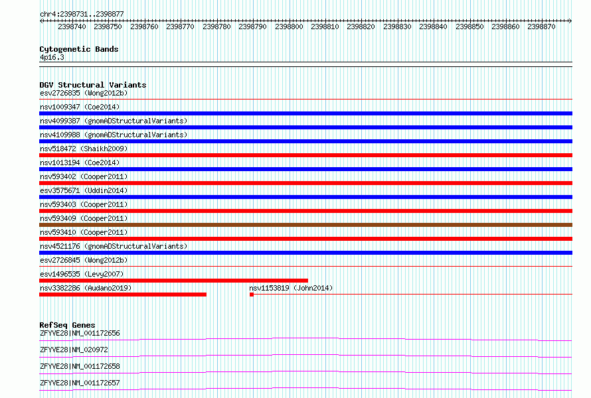The width and height of the screenshot is (591, 398).
Task: Click the ZFYVE28|NM_001172656 transcript label
Action: pos(80,333)
